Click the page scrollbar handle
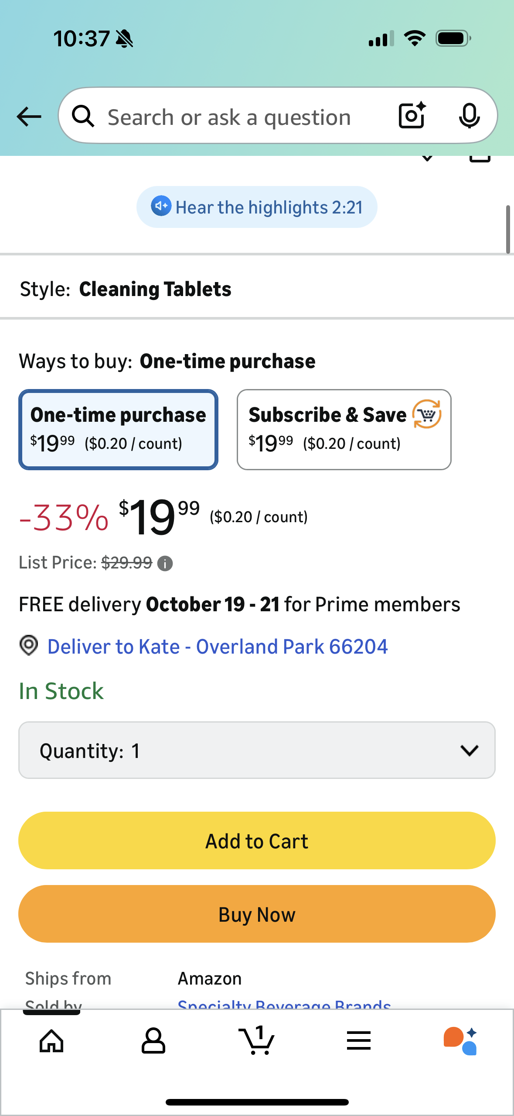Image resolution: width=514 pixels, height=1116 pixels. pos(508,229)
